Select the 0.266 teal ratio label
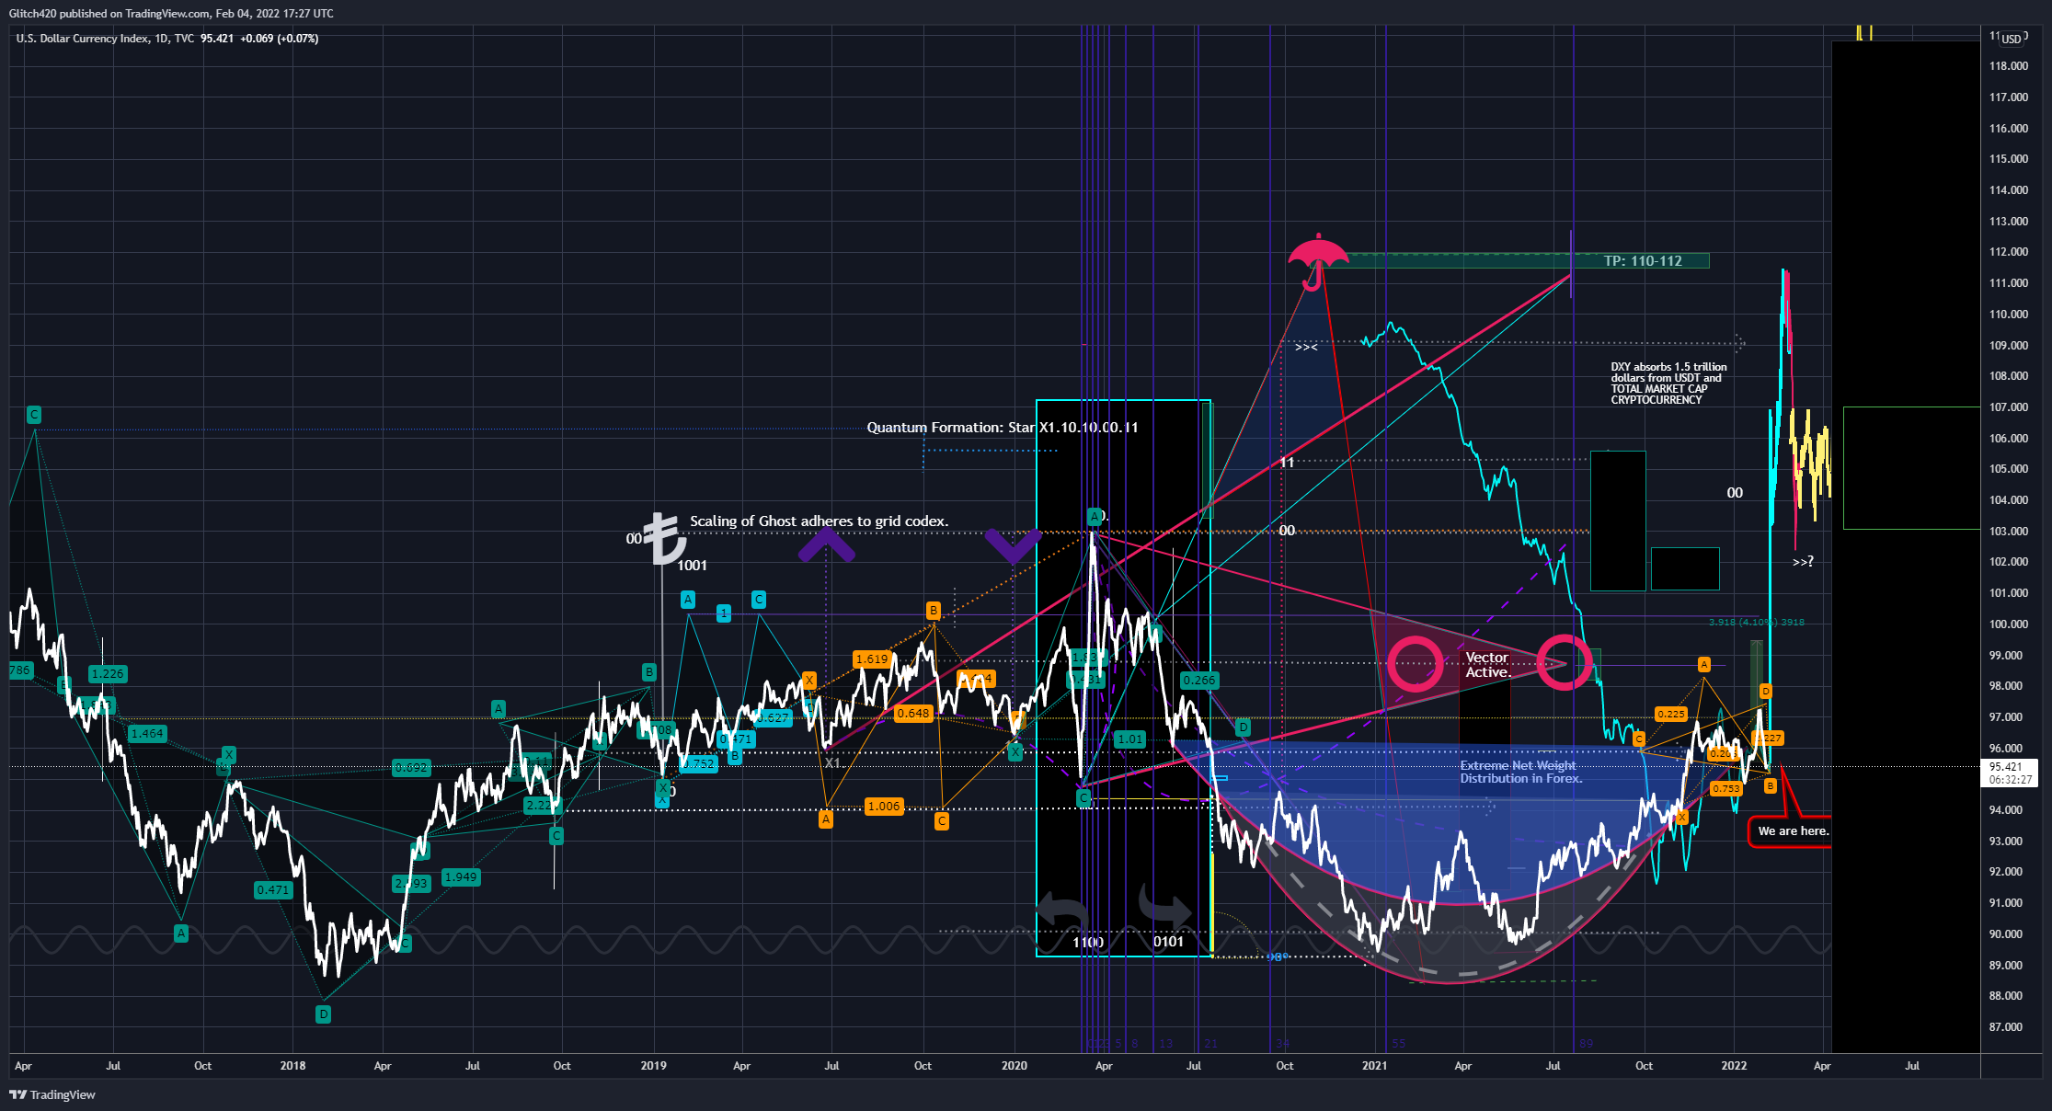The width and height of the screenshot is (2052, 1111). [1199, 681]
